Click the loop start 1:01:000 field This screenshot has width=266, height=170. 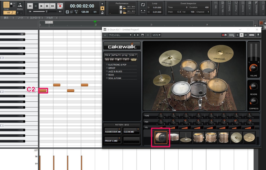point(157,8)
